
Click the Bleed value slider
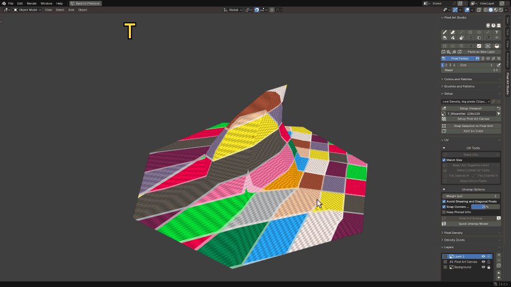(x=471, y=70)
